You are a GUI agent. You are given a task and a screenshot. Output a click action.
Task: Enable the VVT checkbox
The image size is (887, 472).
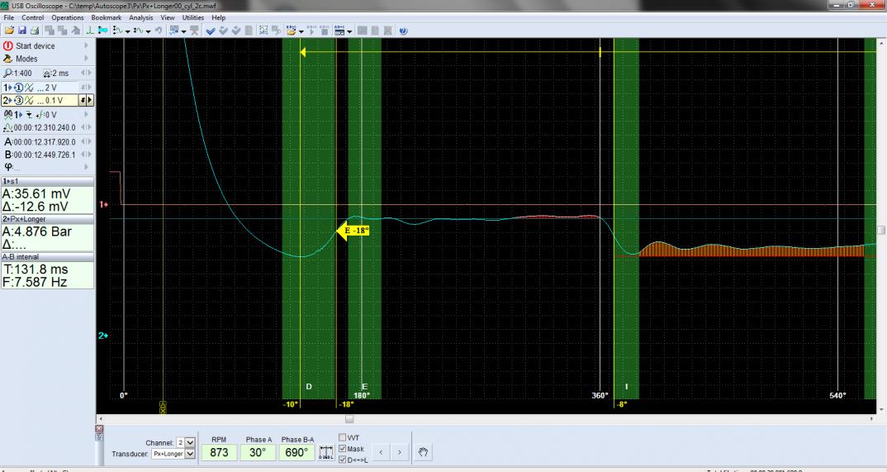coord(343,438)
